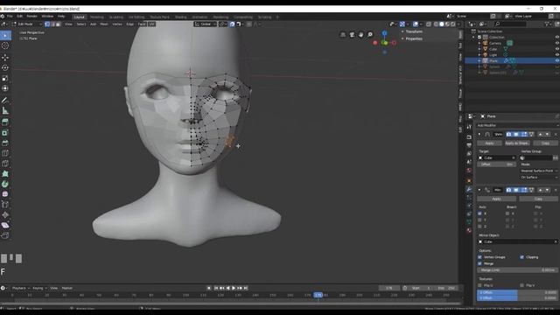
Task: Click Copy on Shrinkwrap modifier
Action: (x=545, y=143)
